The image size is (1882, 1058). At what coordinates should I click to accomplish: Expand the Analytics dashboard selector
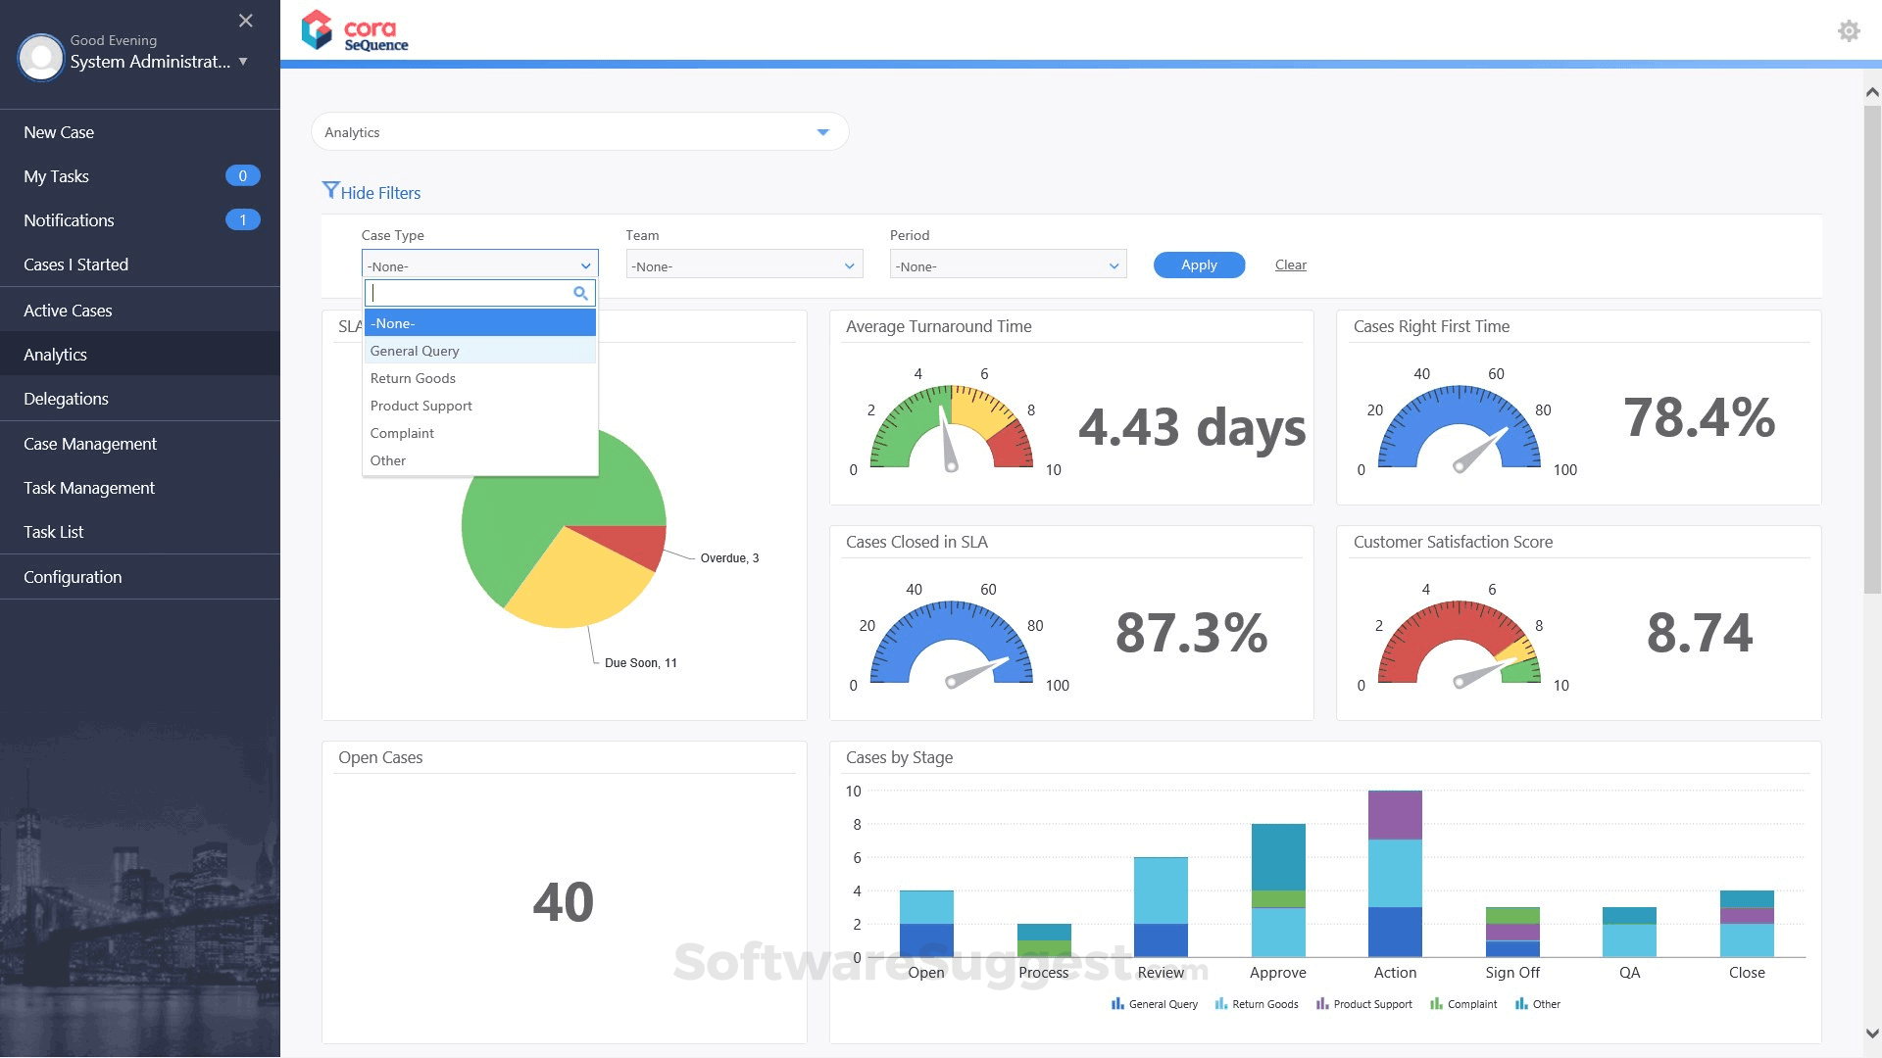[822, 132]
